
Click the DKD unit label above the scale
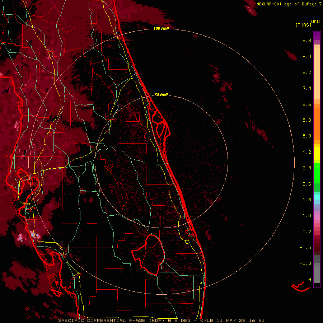point(315,22)
